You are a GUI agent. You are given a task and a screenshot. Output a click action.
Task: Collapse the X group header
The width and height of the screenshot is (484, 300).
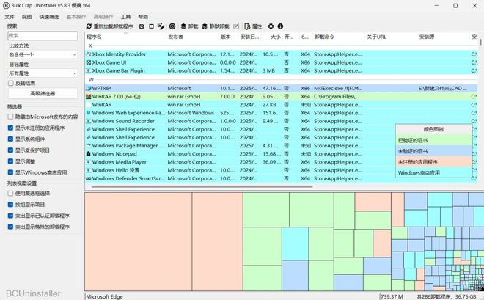click(90, 45)
